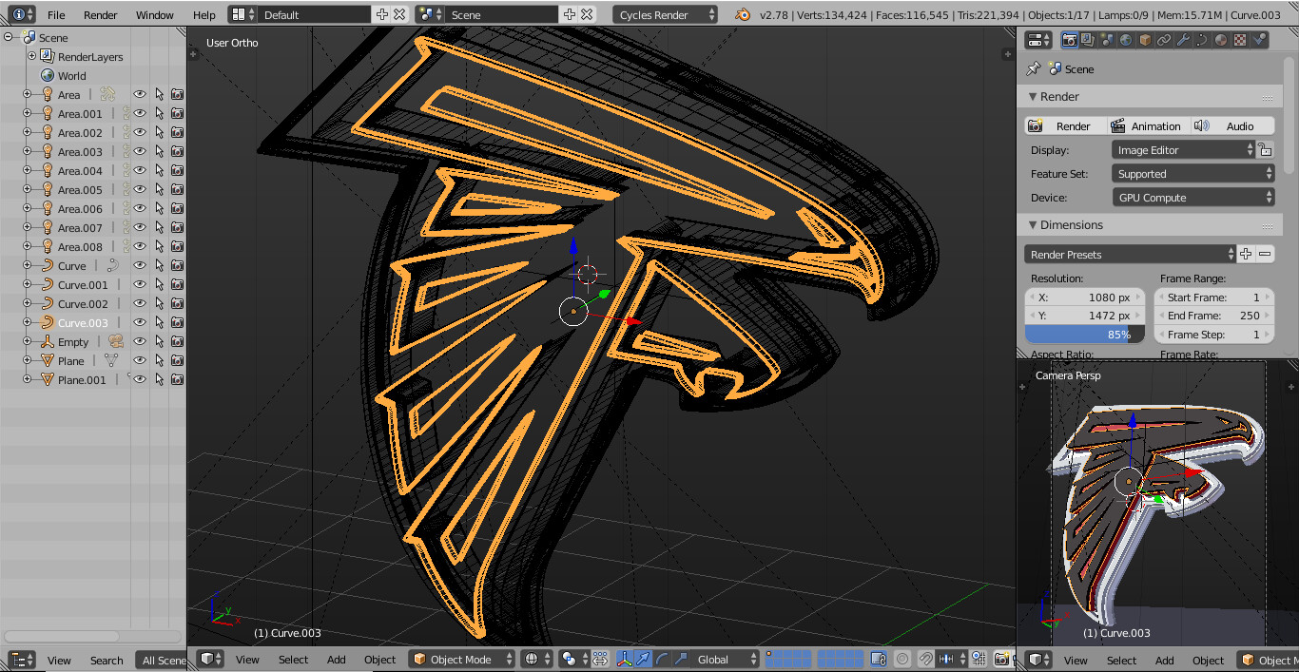Open the Physics properties tab
This screenshot has height=672, width=1299.
pyautogui.click(x=1259, y=40)
